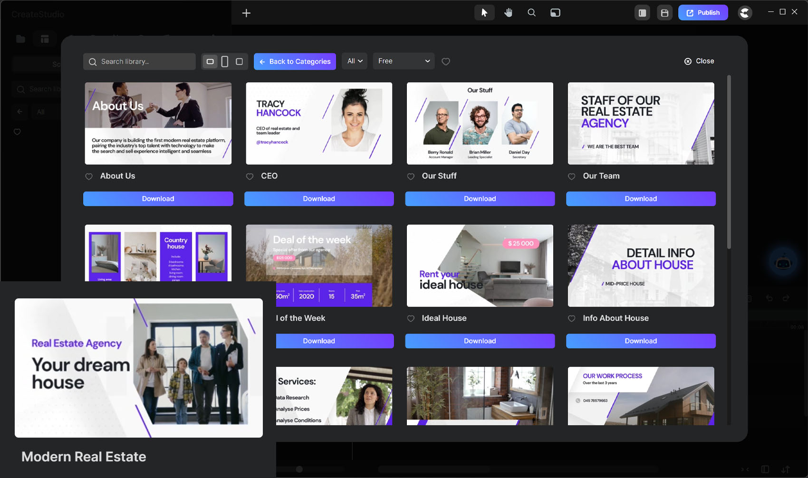The height and width of the screenshot is (478, 808).
Task: Activate the hand pan tool
Action: [x=508, y=13]
